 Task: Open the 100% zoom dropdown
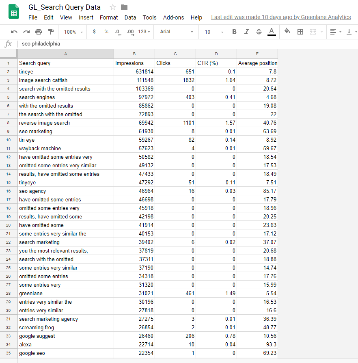point(73,32)
